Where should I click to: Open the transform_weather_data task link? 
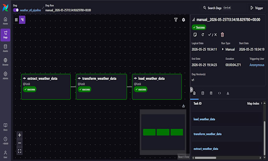point(207,134)
